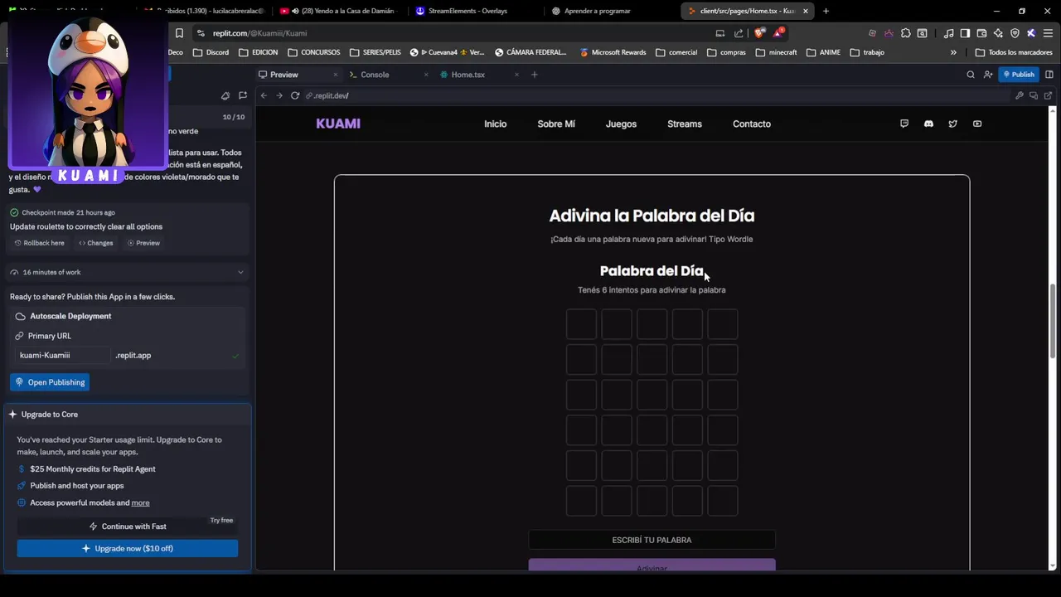Image resolution: width=1061 pixels, height=597 pixels.
Task: Invite collaborators with the add-user icon
Action: click(x=988, y=75)
